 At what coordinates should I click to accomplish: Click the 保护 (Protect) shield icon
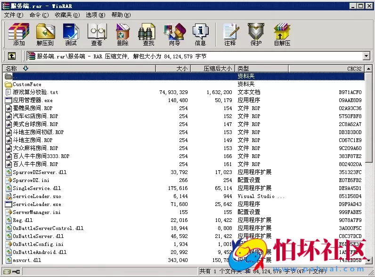[256, 34]
